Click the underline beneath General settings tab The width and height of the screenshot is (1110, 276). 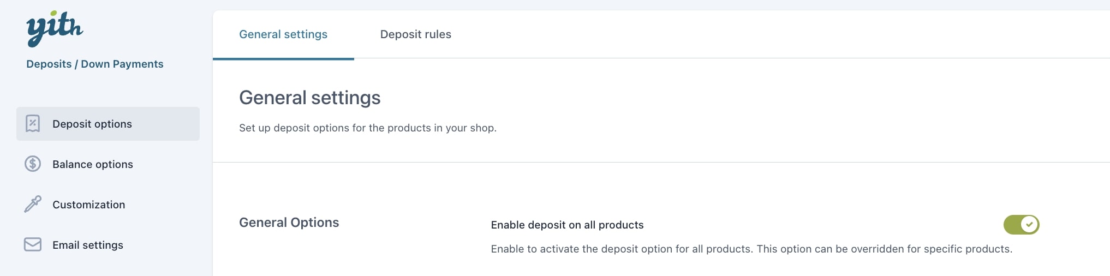[283, 58]
